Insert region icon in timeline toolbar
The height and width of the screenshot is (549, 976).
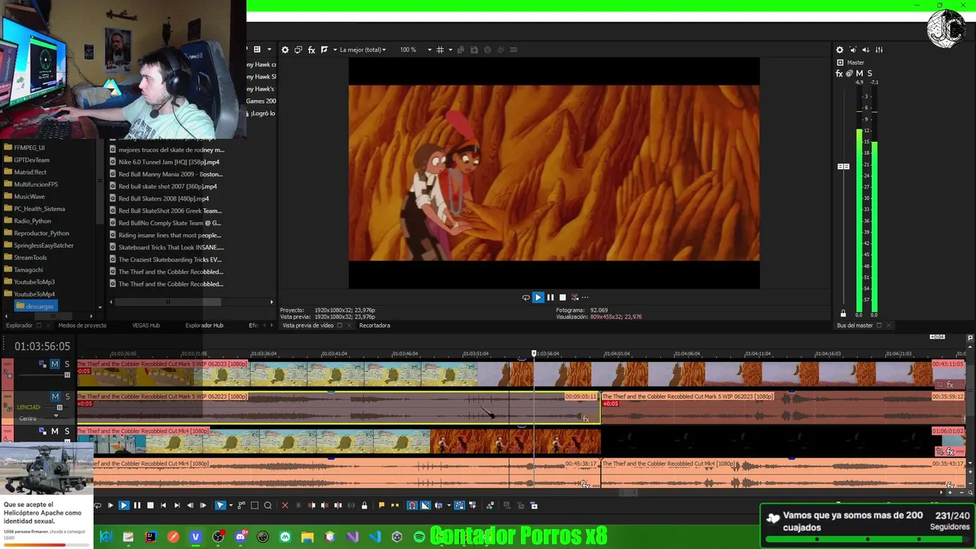click(x=395, y=505)
